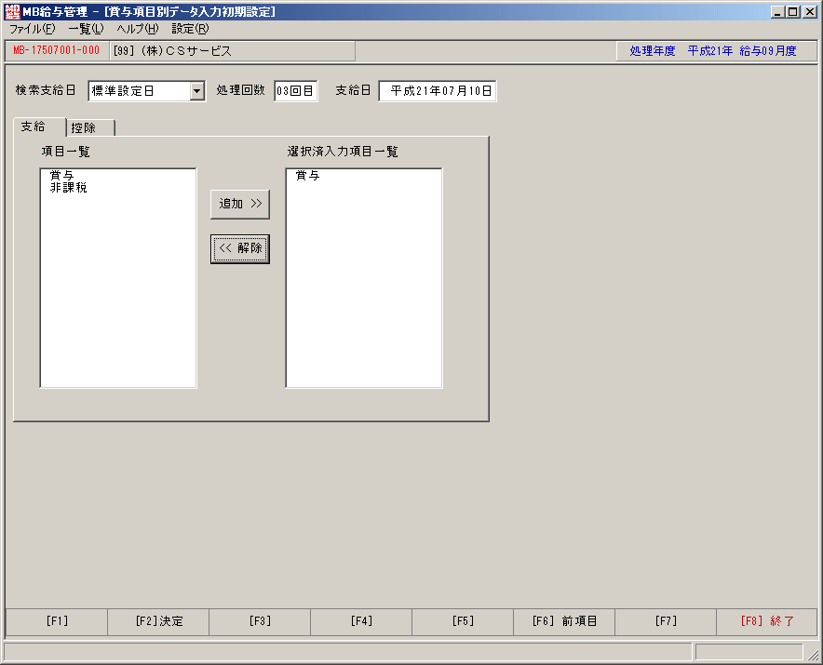Click the [F4] function key button
Screen dimensions: 823x665
pyautogui.click(x=361, y=621)
